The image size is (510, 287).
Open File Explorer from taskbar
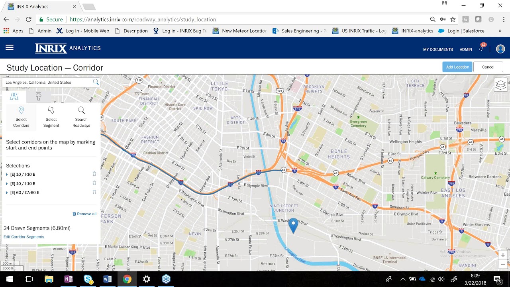(49, 279)
